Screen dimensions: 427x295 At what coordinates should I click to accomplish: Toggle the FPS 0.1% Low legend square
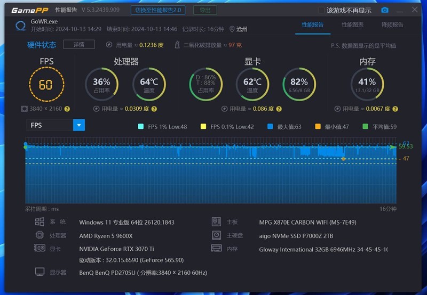coord(203,127)
